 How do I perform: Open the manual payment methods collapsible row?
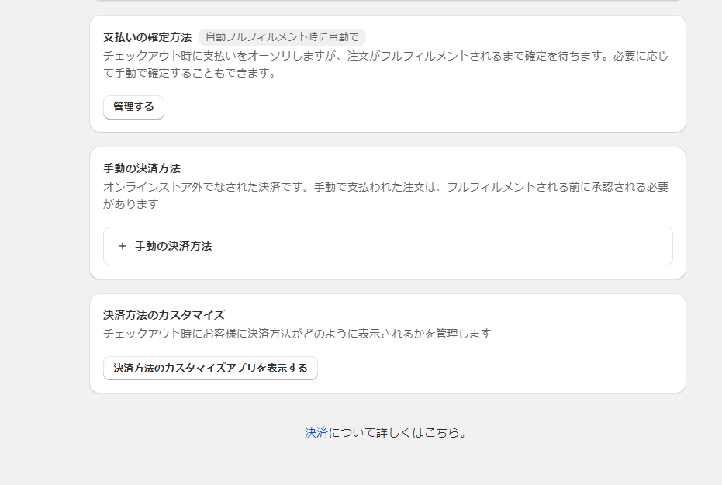pyautogui.click(x=388, y=246)
